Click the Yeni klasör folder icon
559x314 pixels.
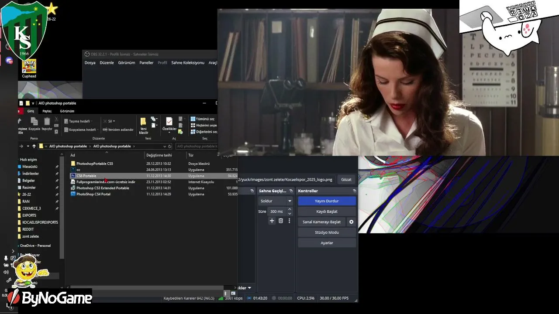point(143,122)
